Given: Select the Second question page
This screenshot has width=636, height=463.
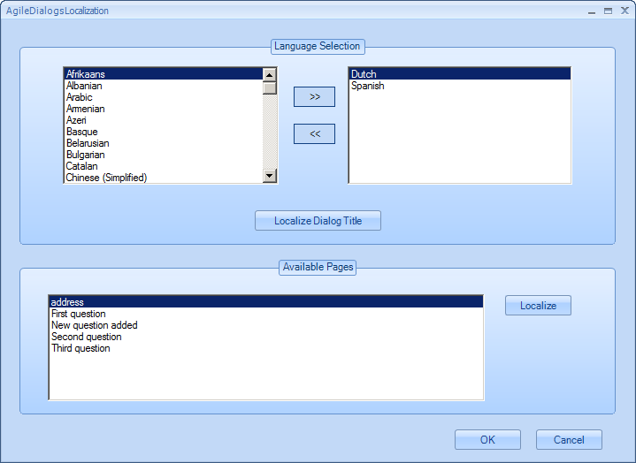Looking at the screenshot, I should (266, 337).
